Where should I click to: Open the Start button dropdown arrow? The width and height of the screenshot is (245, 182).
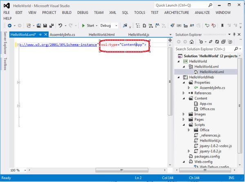coord(96,26)
